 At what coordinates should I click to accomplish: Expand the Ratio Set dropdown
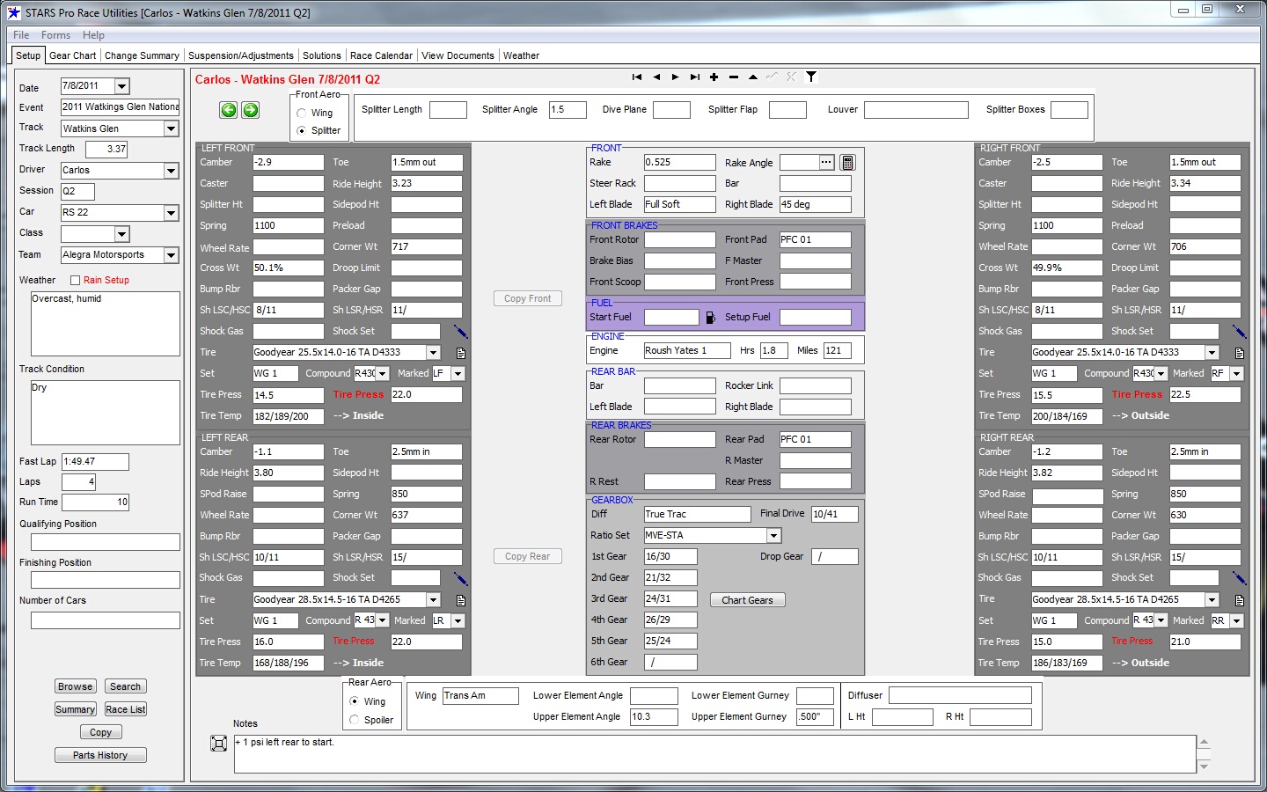[x=773, y=536]
